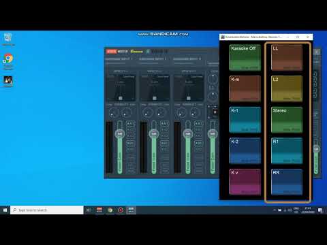Click the pan square in Input 3 panel
The width and height of the screenshot is (327, 245).
(189, 98)
